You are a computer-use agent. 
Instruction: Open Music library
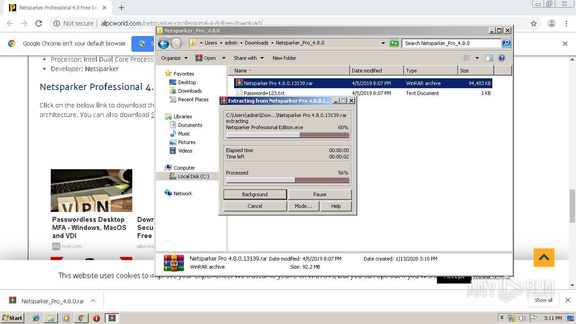click(x=184, y=134)
